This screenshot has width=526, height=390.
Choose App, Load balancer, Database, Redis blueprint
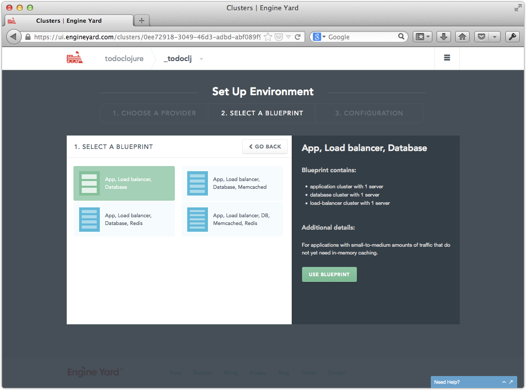click(x=124, y=219)
